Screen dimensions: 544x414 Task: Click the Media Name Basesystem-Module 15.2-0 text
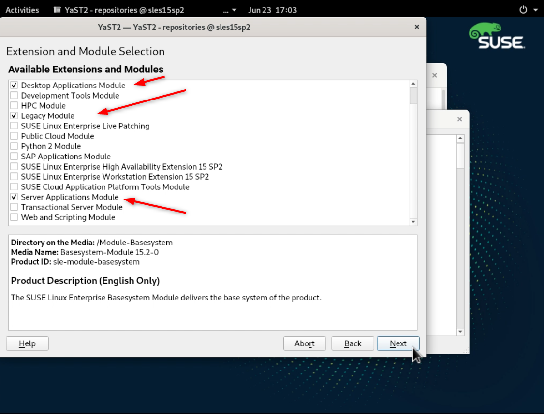pos(85,252)
